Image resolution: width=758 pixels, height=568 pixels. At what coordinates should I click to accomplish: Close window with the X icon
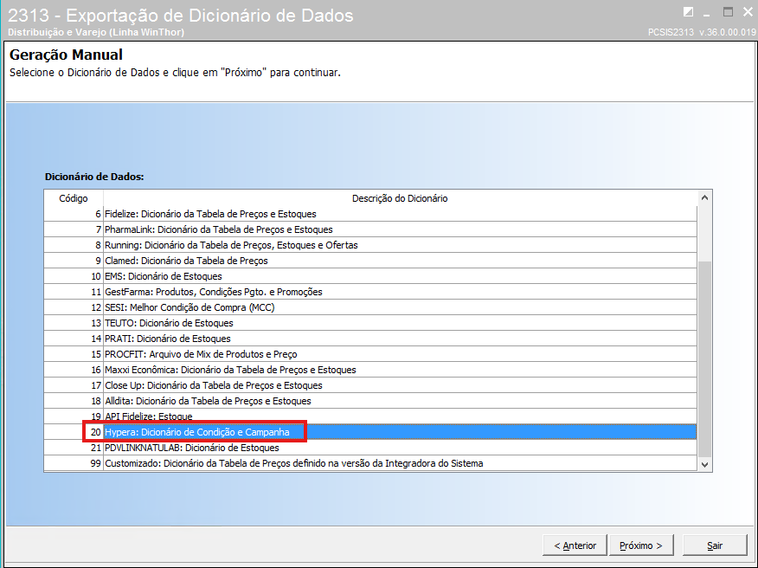(748, 12)
